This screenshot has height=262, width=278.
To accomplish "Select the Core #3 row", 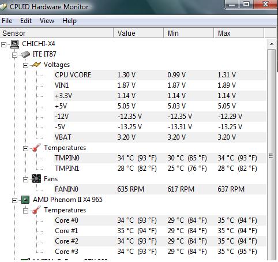I will point(160,252).
